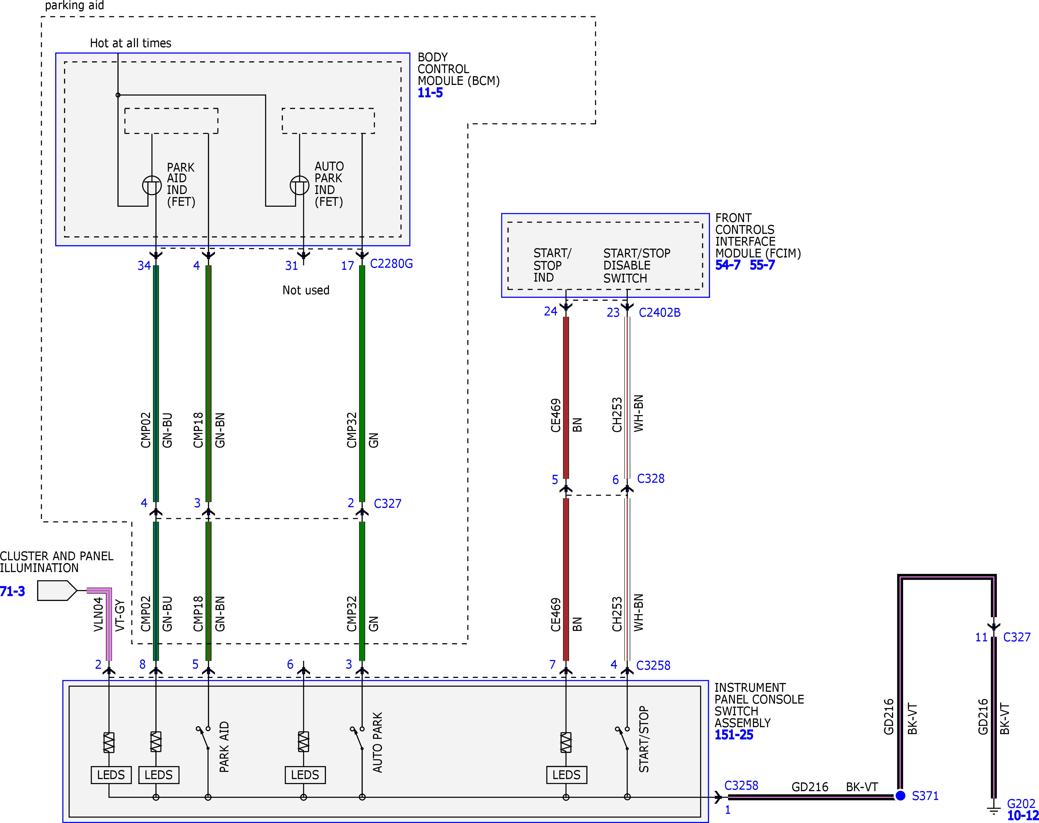The width and height of the screenshot is (1039, 823).
Task: Click the cluster illumination off-page arrow
Action: [x=57, y=590]
